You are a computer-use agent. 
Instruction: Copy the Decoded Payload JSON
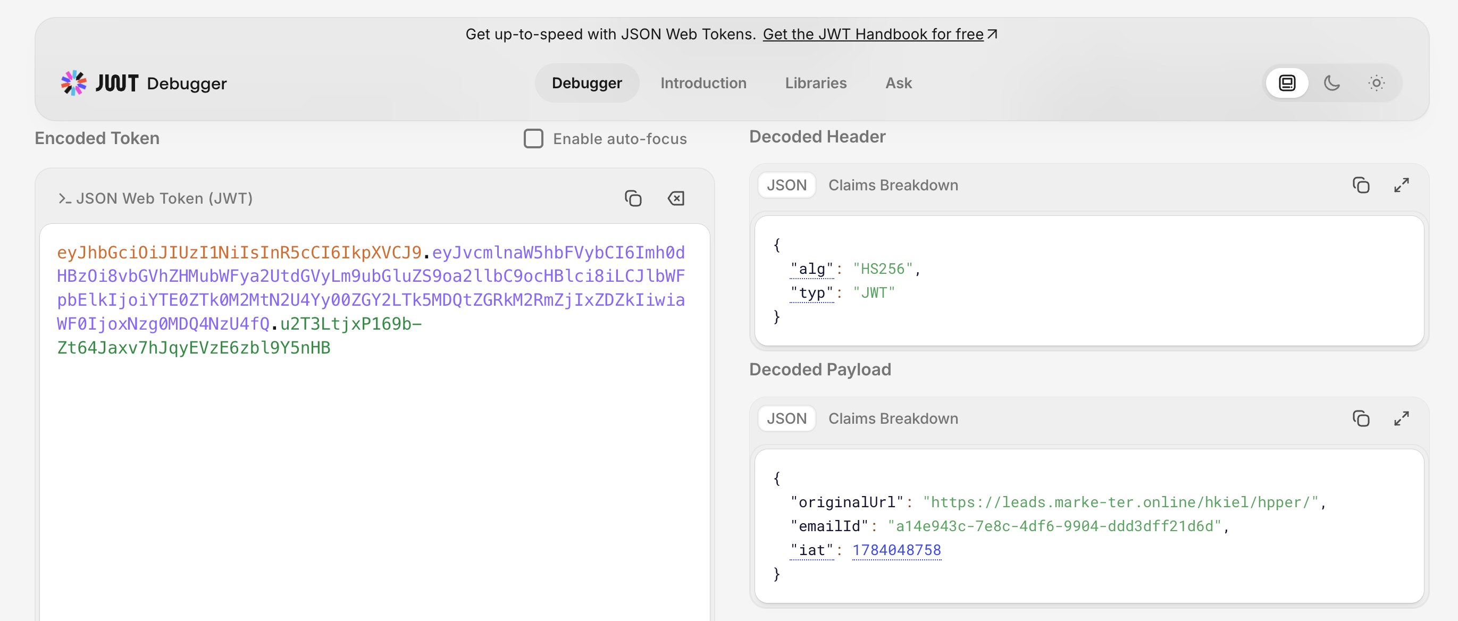pos(1361,418)
